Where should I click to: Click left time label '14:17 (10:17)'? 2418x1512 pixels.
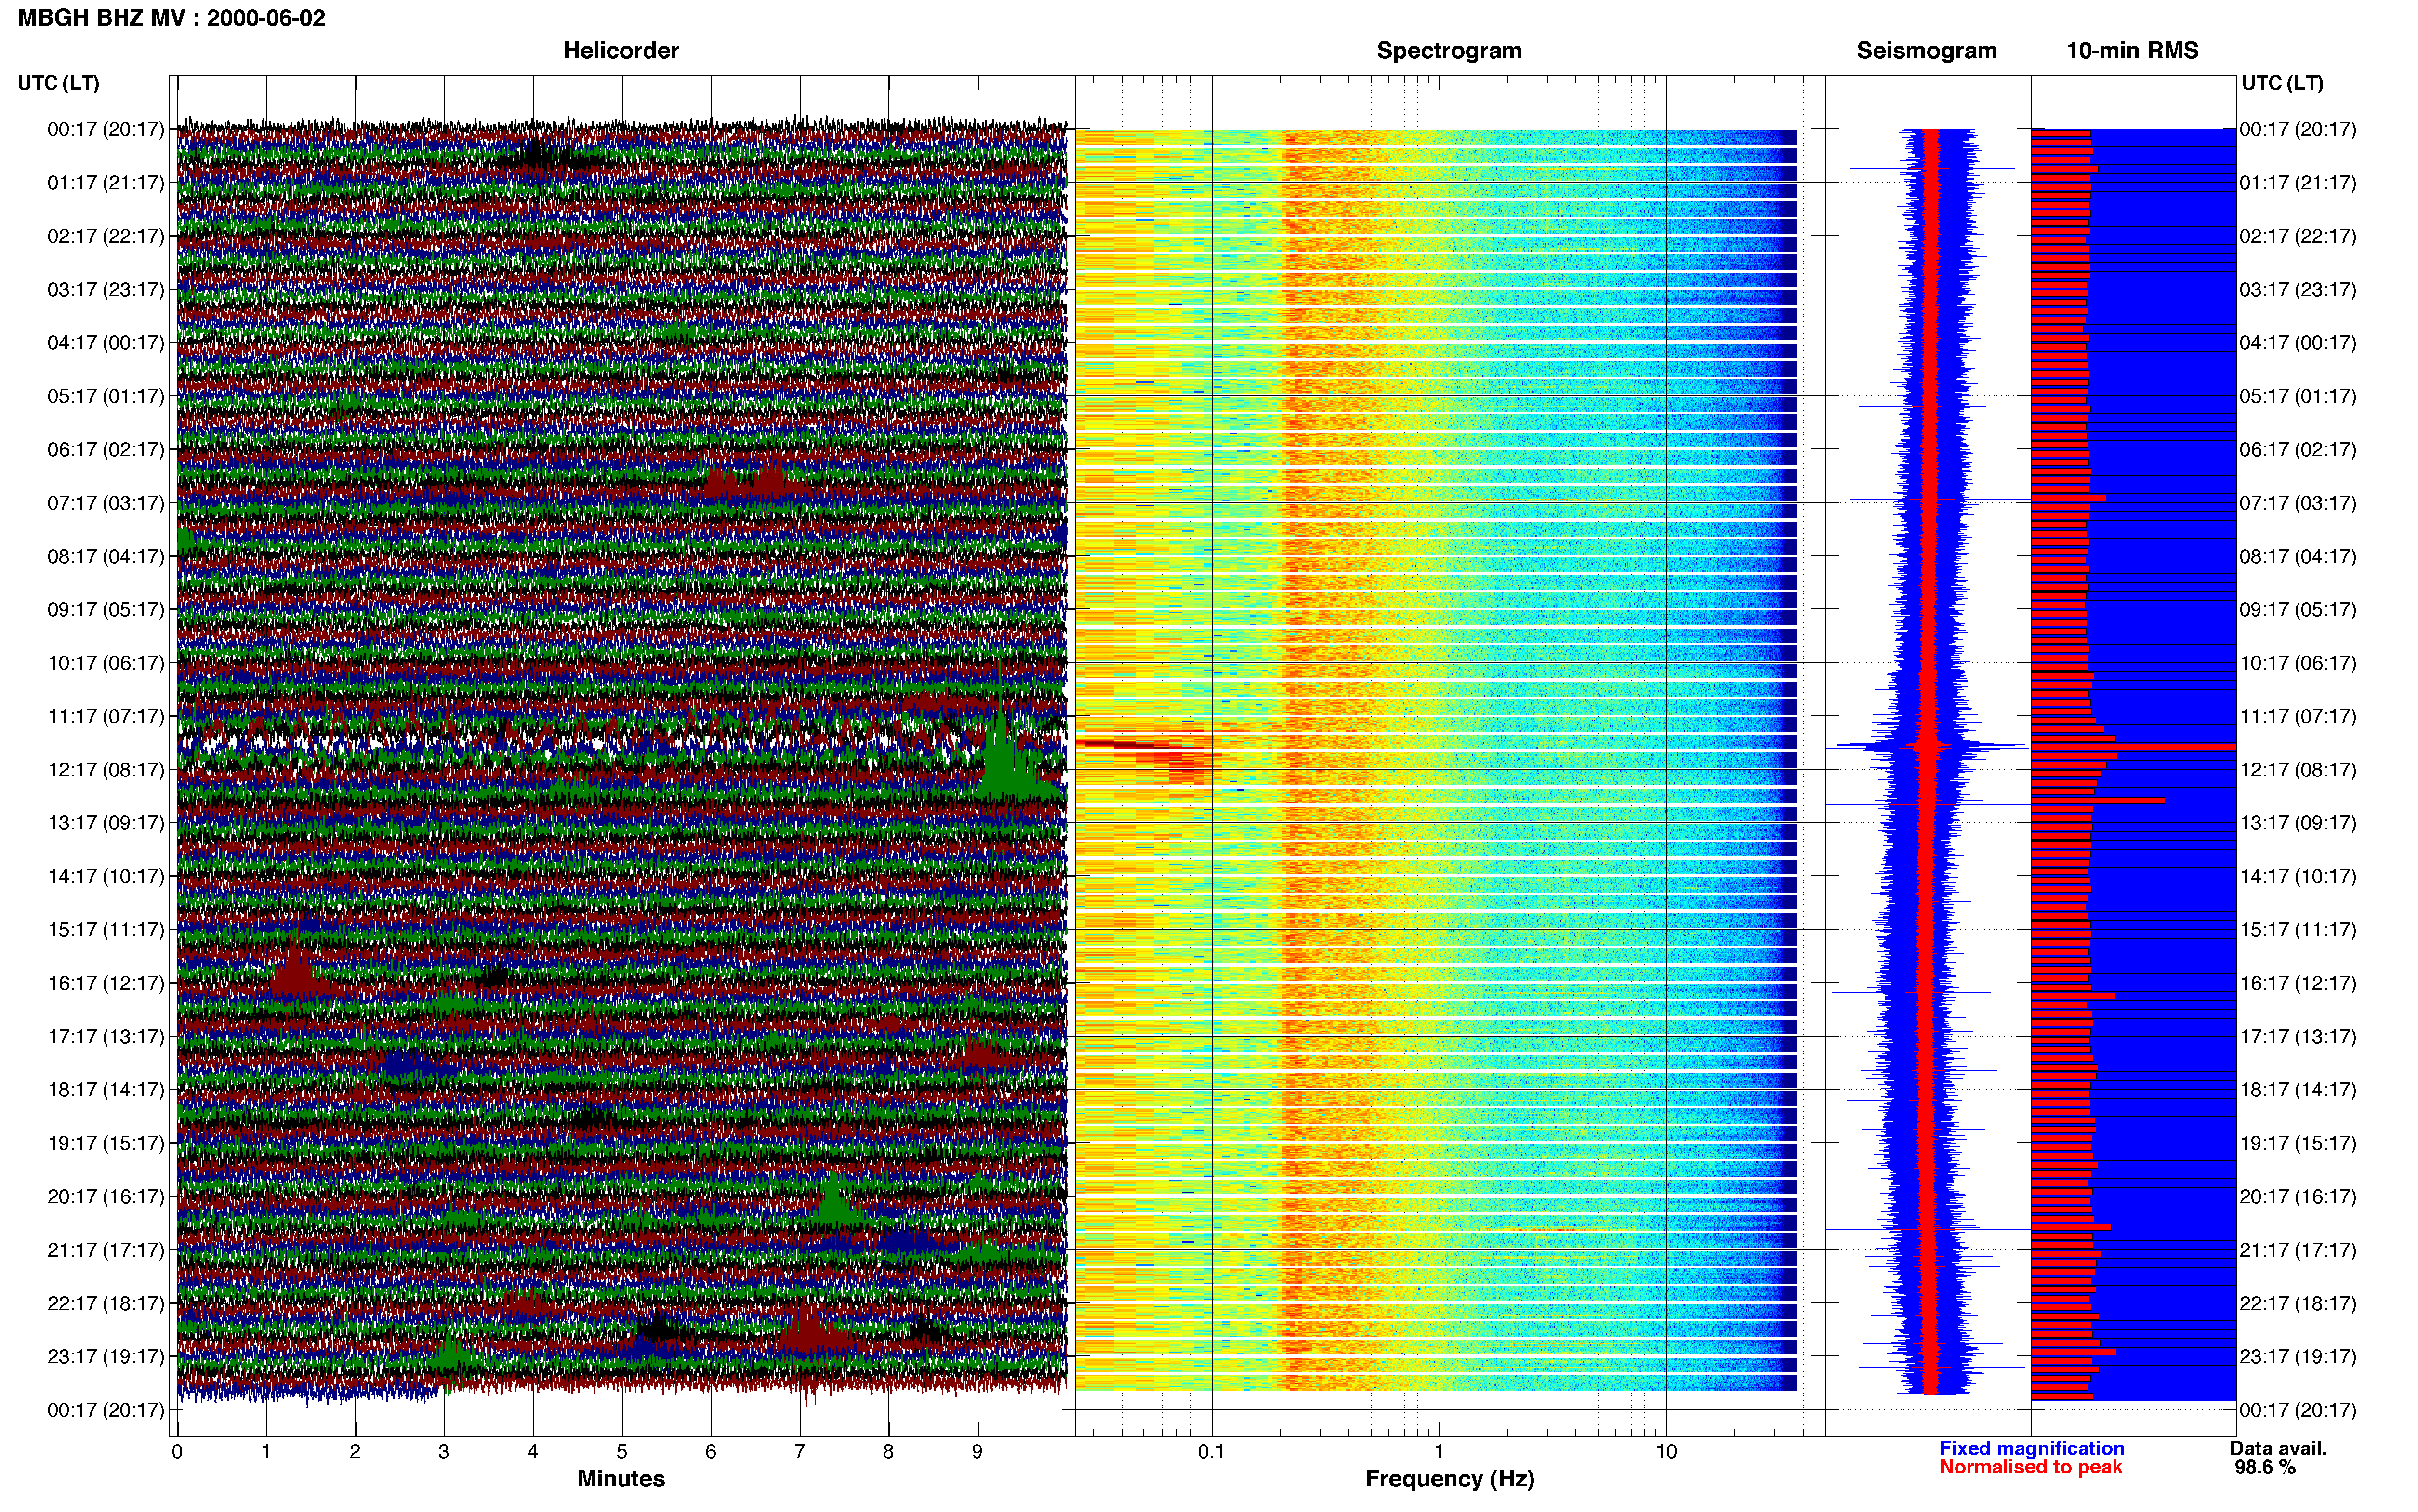click(106, 876)
